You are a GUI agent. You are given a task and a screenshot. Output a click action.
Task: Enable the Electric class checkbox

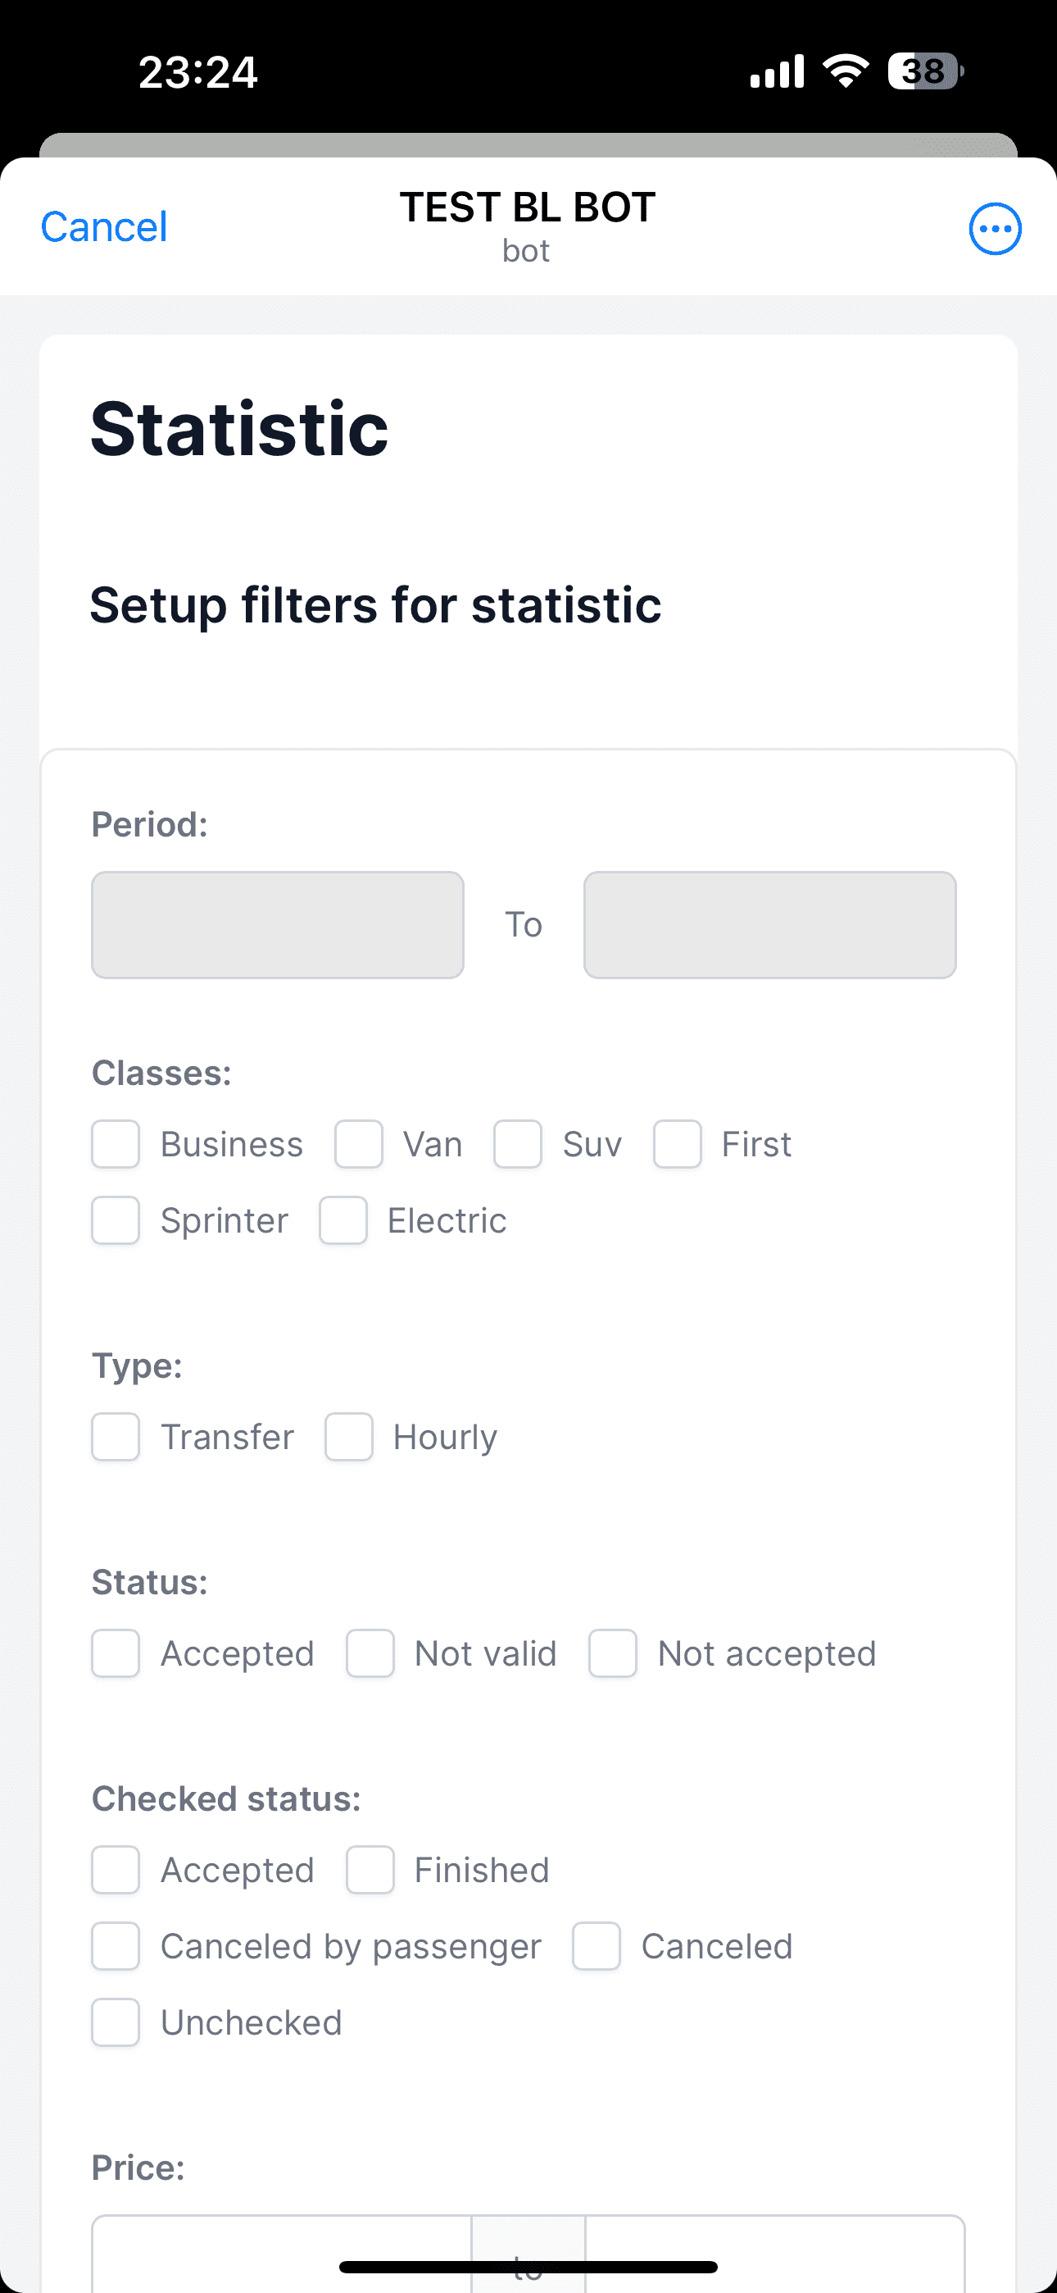coord(343,1220)
